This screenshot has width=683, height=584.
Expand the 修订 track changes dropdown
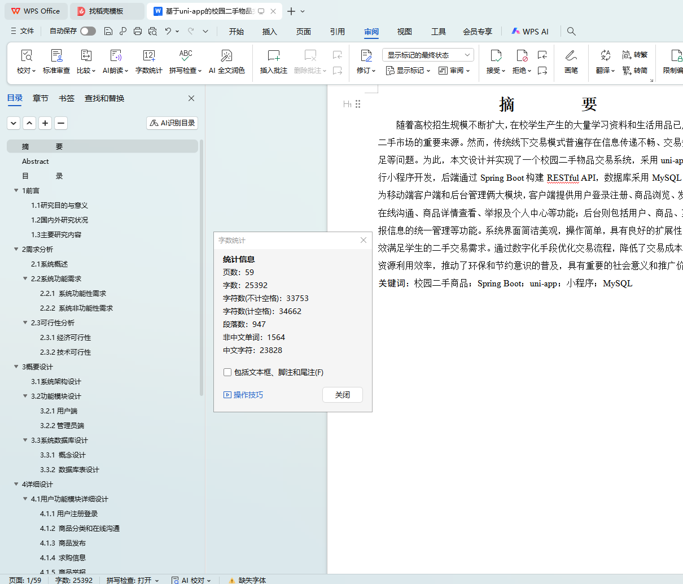point(366,71)
